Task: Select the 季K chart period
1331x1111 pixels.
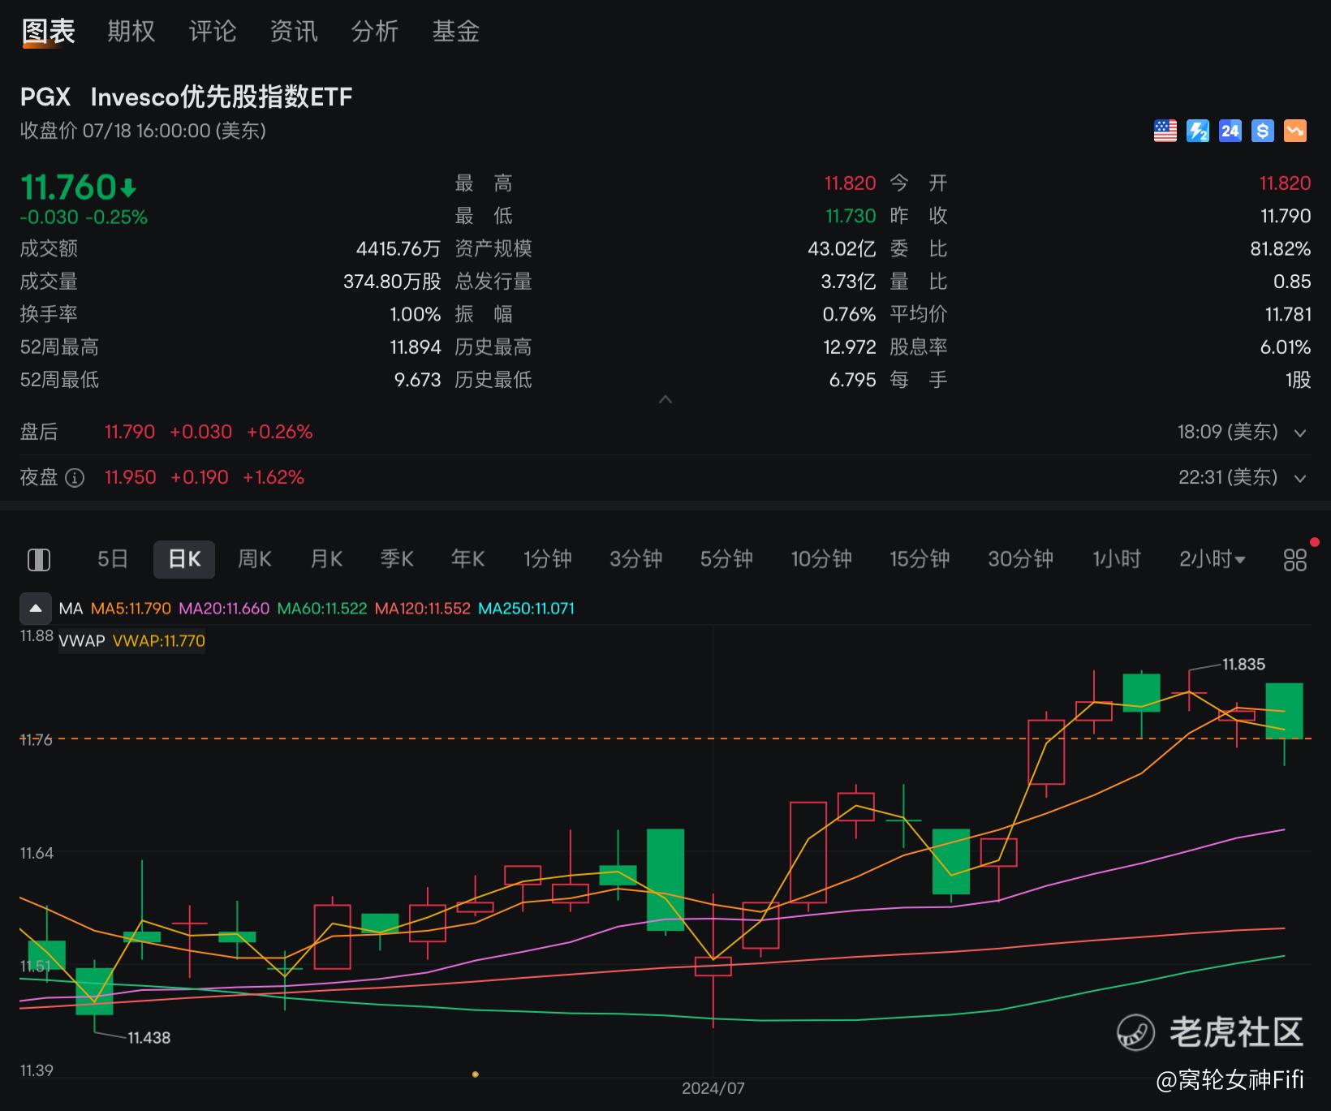Action: tap(397, 559)
